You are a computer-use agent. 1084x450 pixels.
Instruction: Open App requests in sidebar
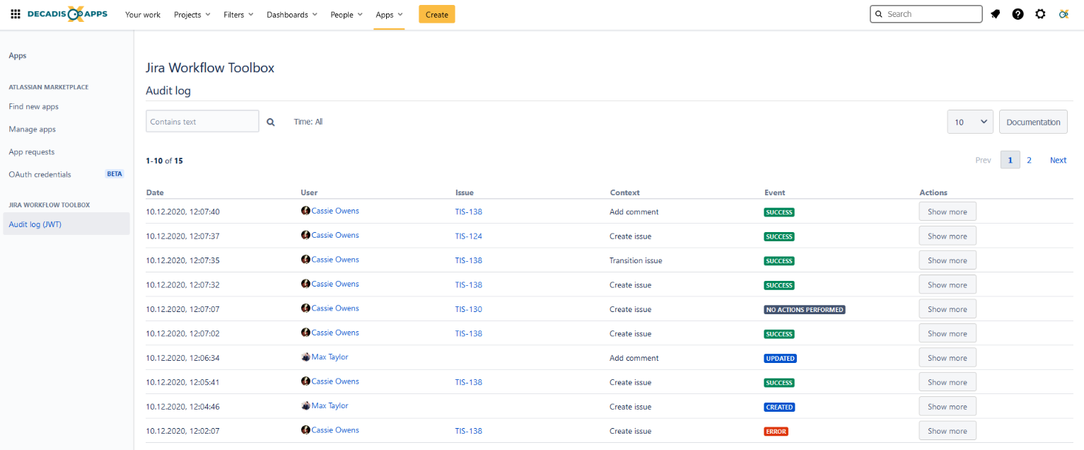tap(32, 152)
